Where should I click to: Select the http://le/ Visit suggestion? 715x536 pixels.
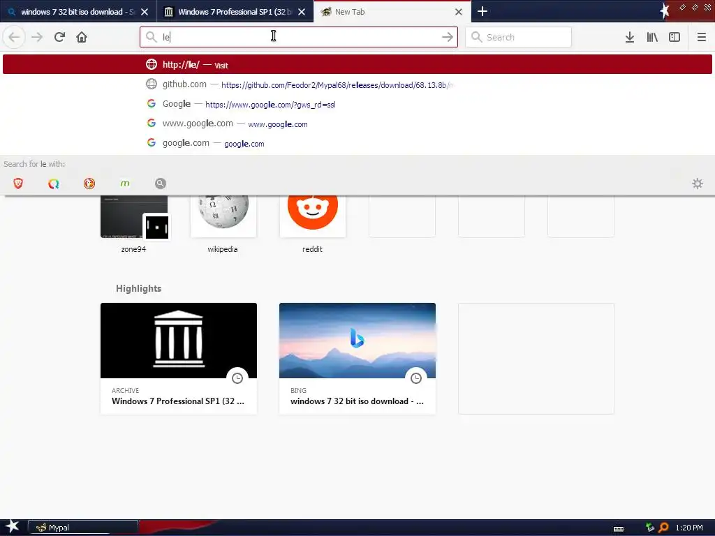pyautogui.click(x=357, y=64)
